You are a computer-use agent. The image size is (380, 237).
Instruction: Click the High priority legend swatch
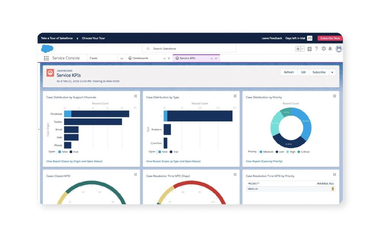coord(288,152)
